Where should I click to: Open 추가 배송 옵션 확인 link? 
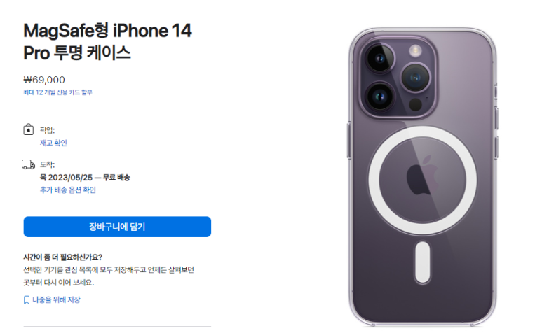[68, 190]
